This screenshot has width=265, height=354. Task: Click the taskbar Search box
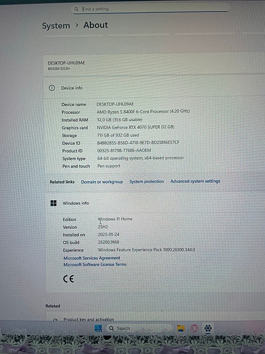click(139, 328)
